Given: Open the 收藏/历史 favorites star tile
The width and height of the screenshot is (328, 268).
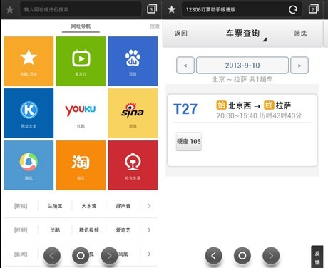Looking at the screenshot, I should tap(29, 61).
